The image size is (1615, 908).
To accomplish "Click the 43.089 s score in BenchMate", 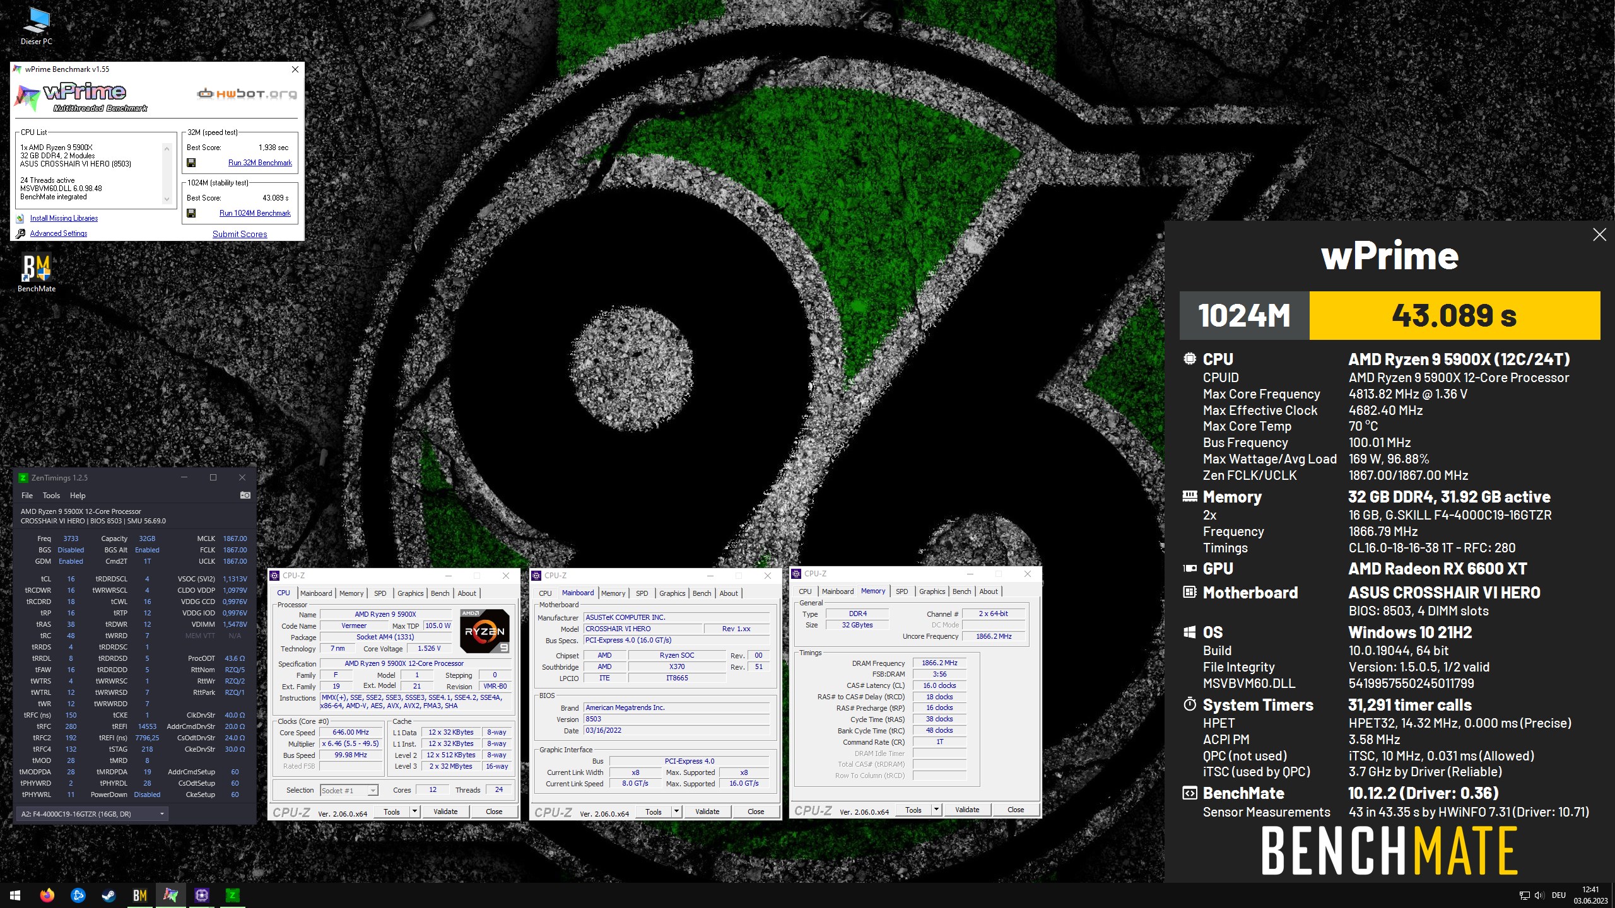I will [1454, 315].
